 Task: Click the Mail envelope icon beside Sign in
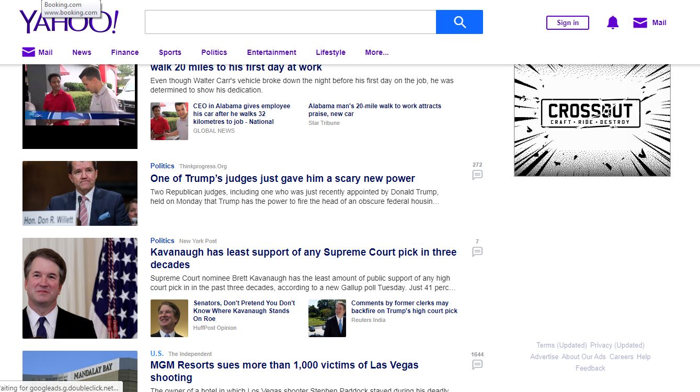click(x=640, y=22)
